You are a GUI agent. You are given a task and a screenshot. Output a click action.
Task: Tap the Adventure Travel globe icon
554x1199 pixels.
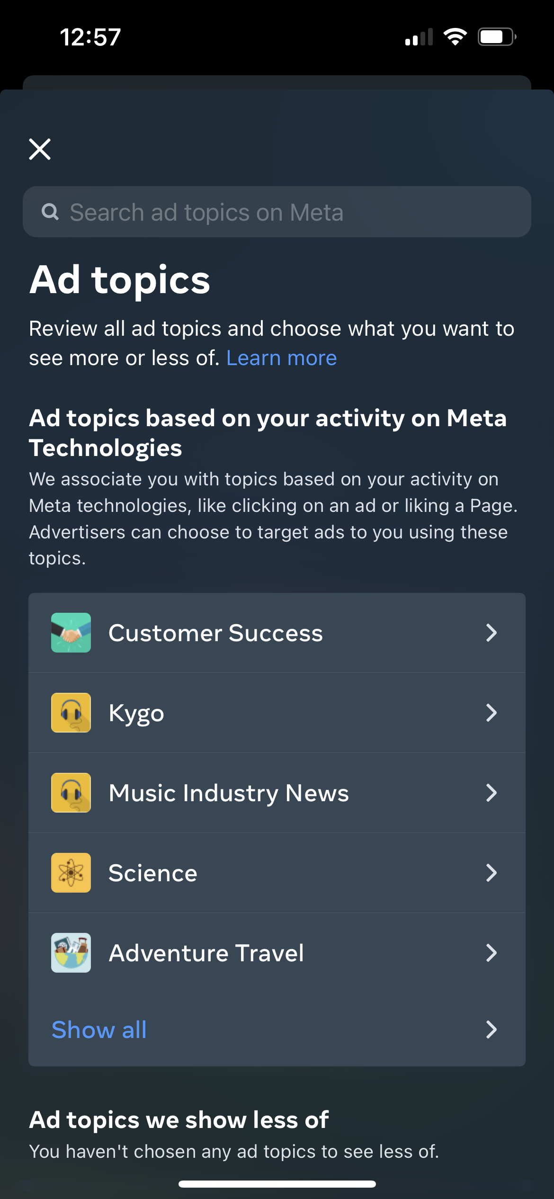71,953
